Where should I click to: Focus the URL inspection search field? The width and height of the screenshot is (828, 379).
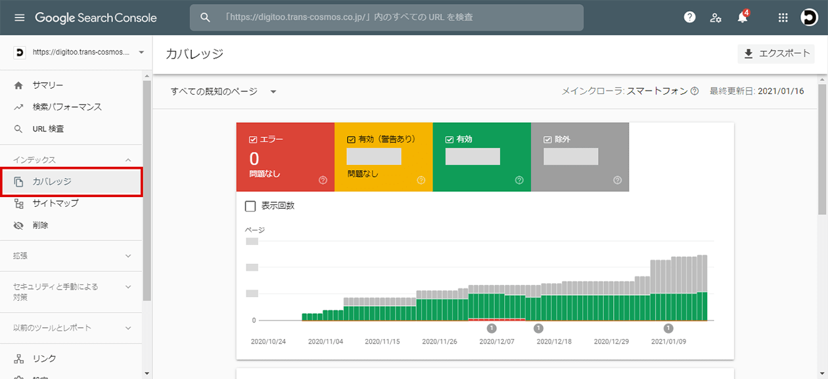pyautogui.click(x=386, y=18)
